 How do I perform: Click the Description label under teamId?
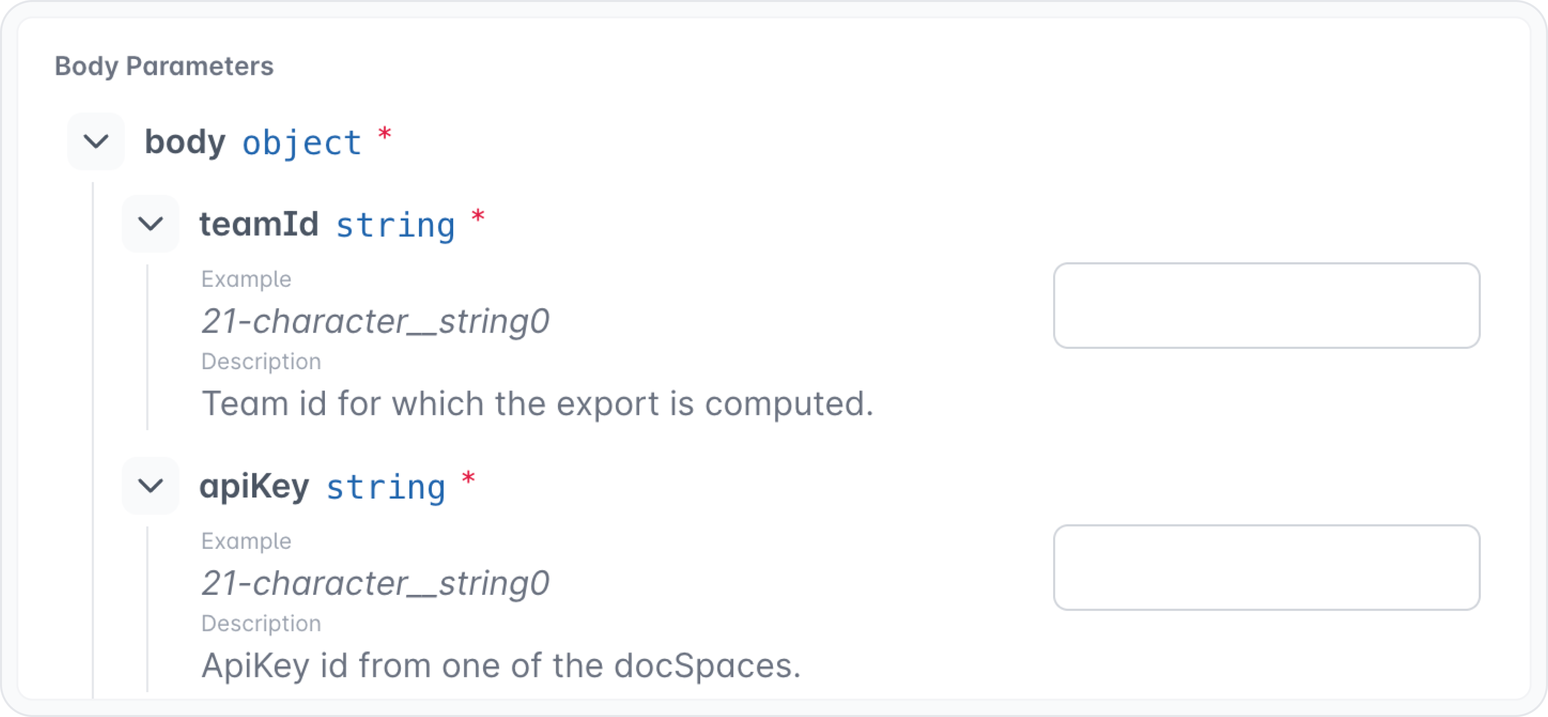click(261, 361)
